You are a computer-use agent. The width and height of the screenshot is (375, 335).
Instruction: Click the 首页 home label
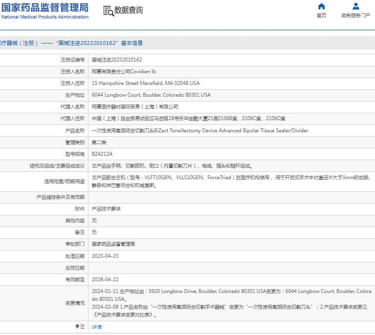tap(321, 16)
